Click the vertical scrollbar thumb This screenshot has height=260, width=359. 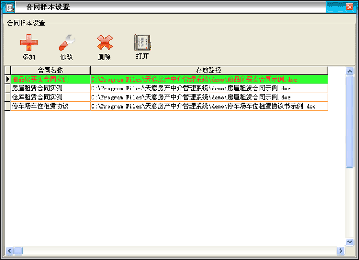[350, 121]
